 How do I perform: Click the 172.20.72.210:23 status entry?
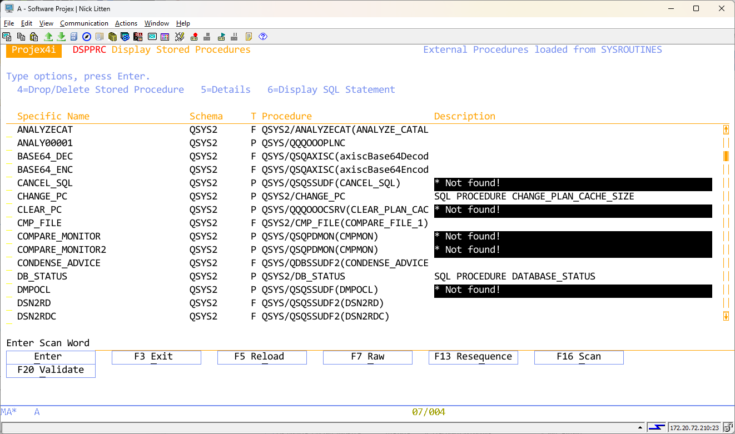[694, 428]
